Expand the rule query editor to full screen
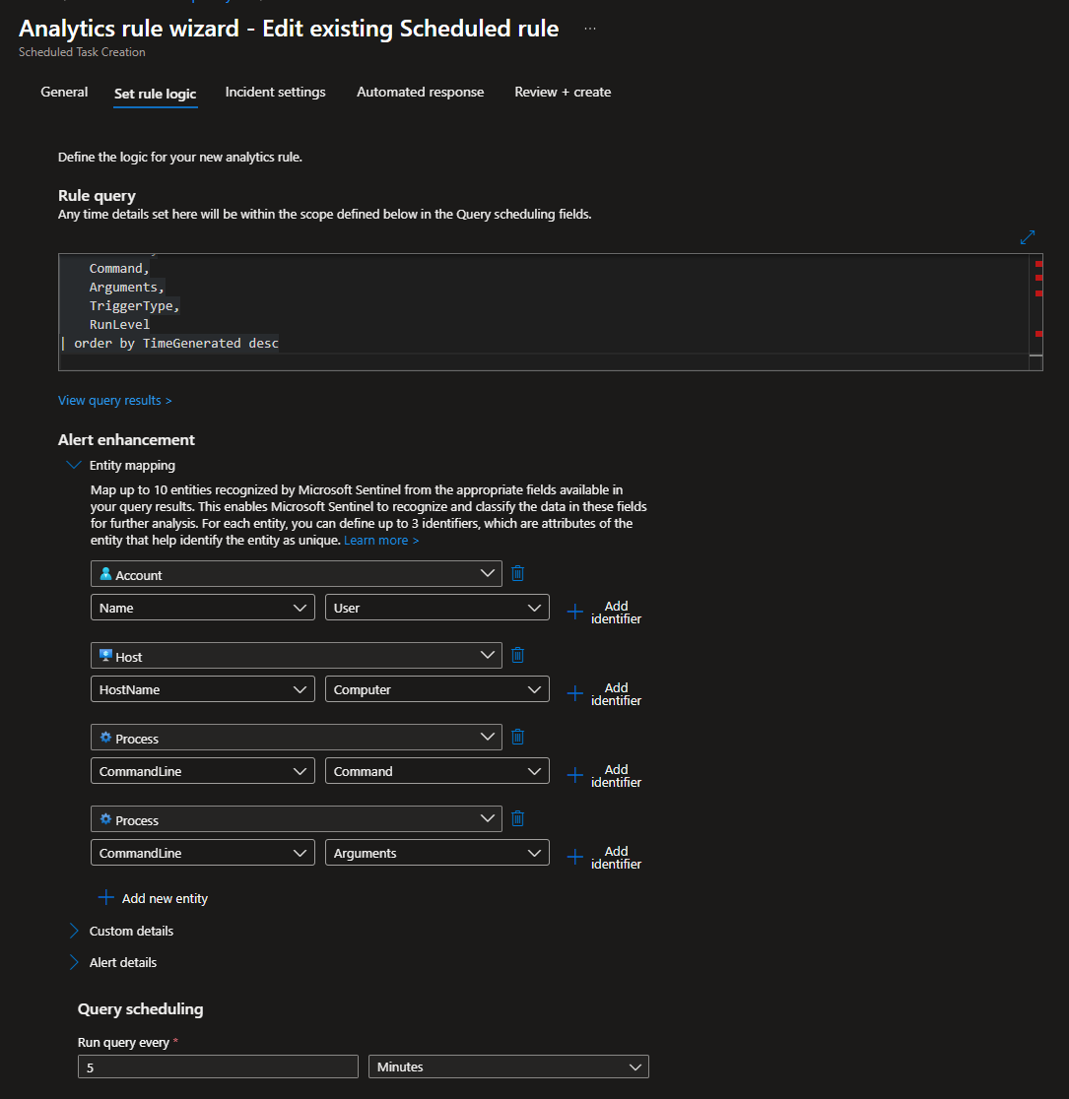This screenshot has width=1069, height=1099. click(x=1028, y=237)
